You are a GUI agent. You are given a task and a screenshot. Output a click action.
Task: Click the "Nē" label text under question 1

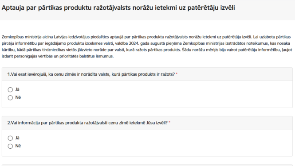click(18, 97)
